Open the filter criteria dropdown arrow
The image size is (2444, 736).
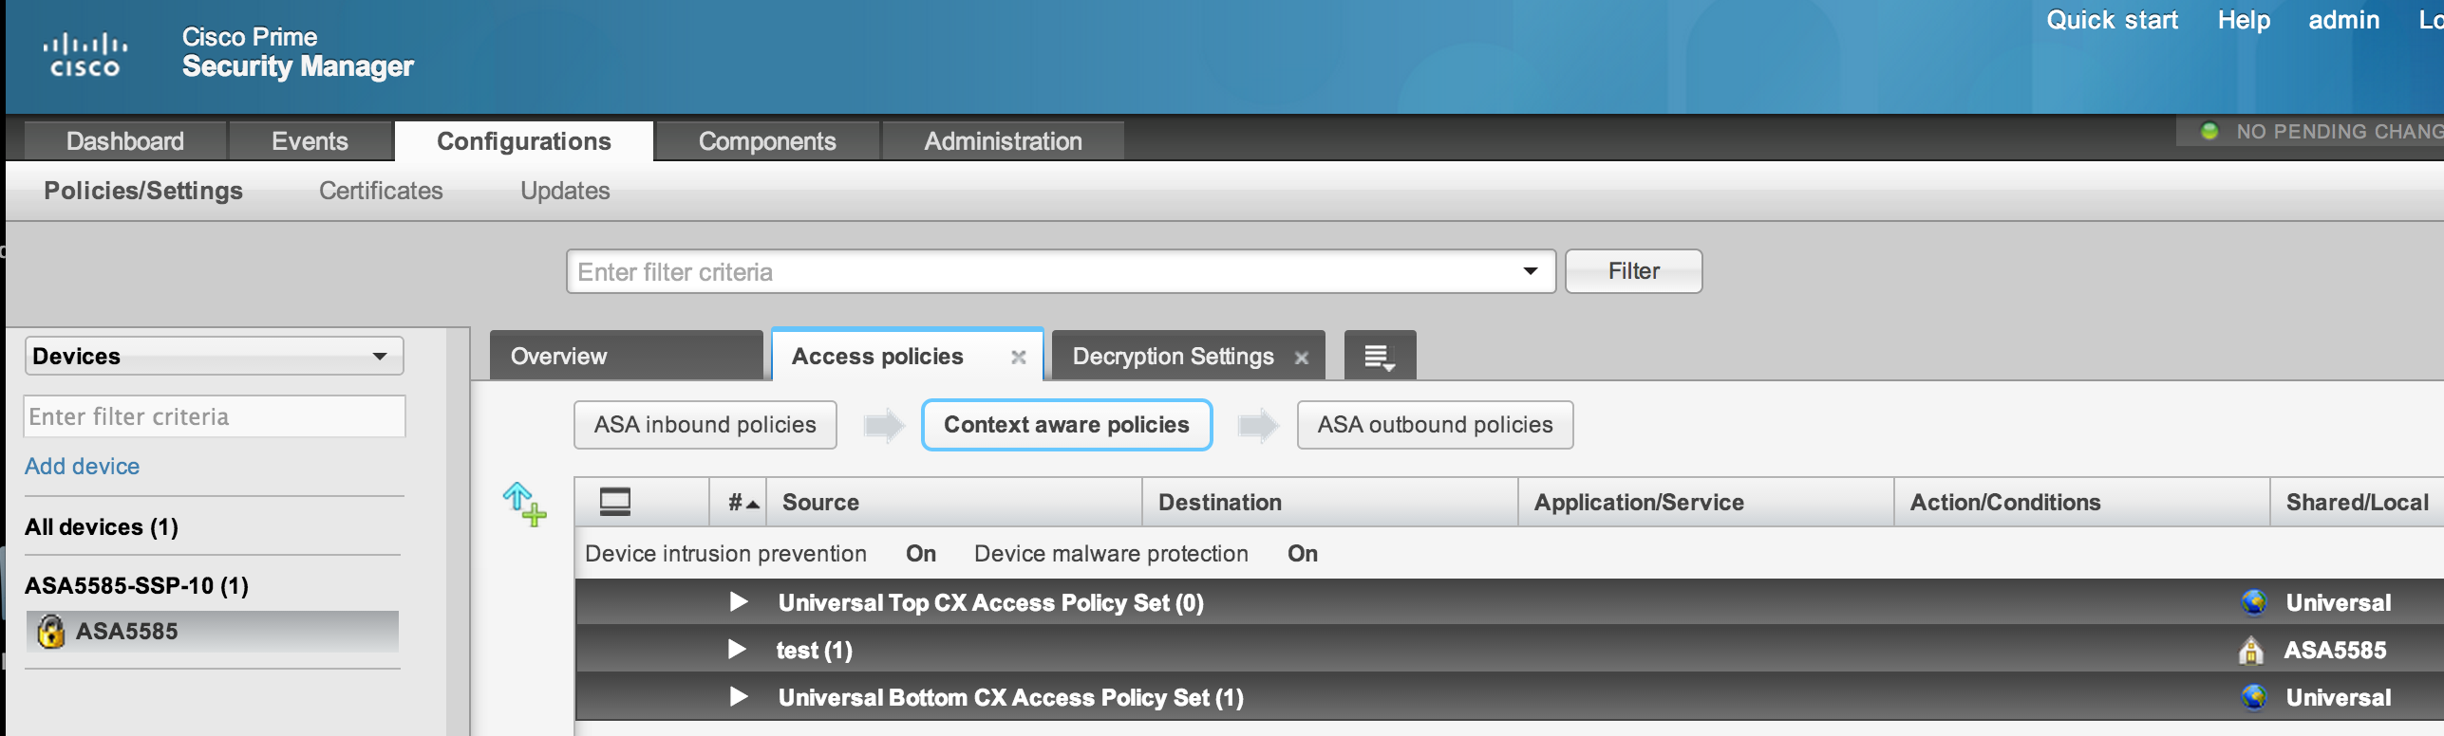click(x=1530, y=272)
